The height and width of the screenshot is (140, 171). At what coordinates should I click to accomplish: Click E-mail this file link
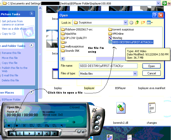10,75
